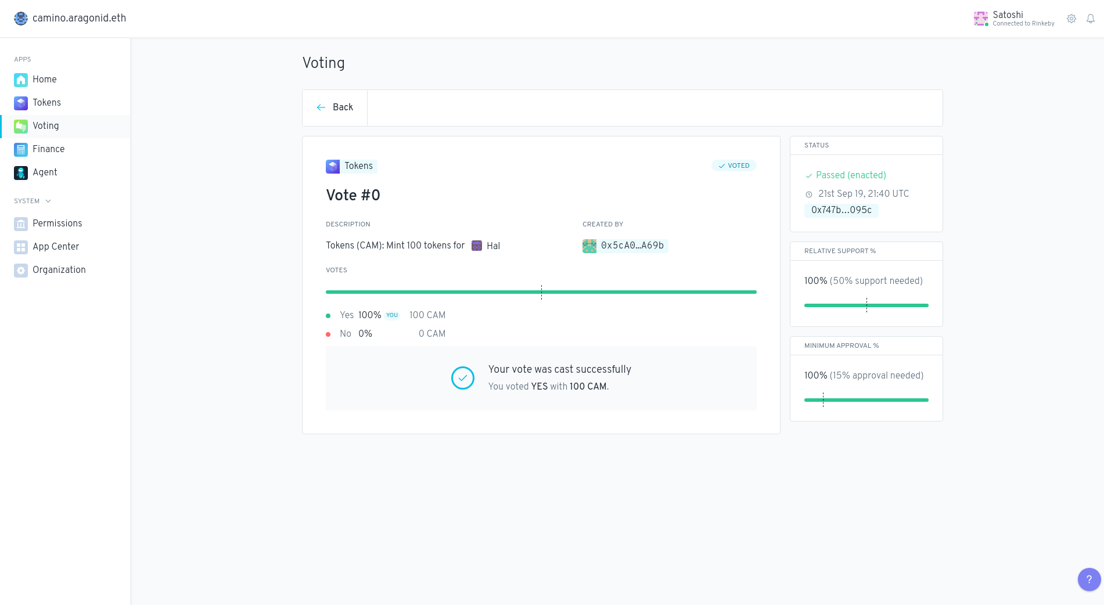Click the Hal identity badge
The width and height of the screenshot is (1104, 605).
click(x=486, y=246)
